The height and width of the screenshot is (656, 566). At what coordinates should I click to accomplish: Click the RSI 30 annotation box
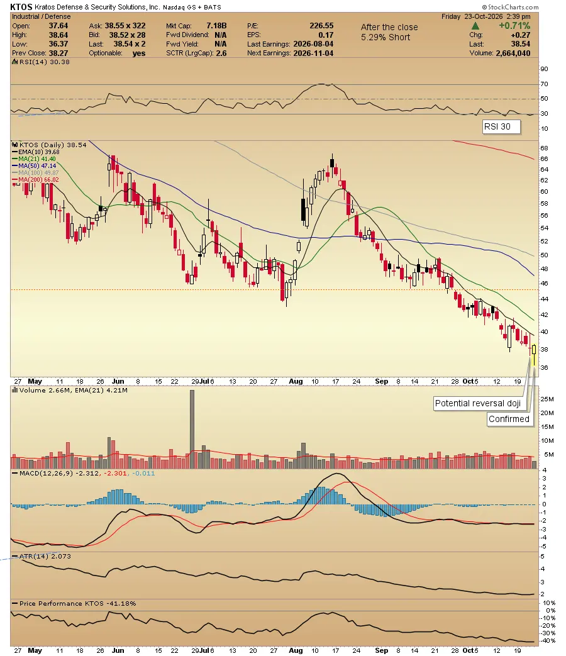502,127
